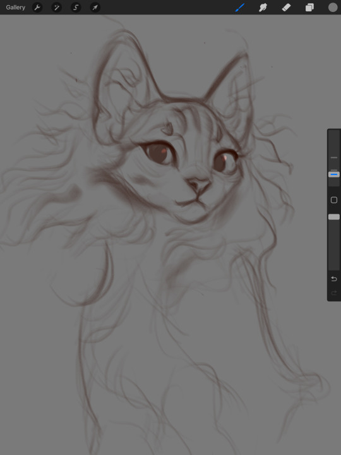Activate the Transform arrow tool
341x455 pixels.
click(x=95, y=8)
